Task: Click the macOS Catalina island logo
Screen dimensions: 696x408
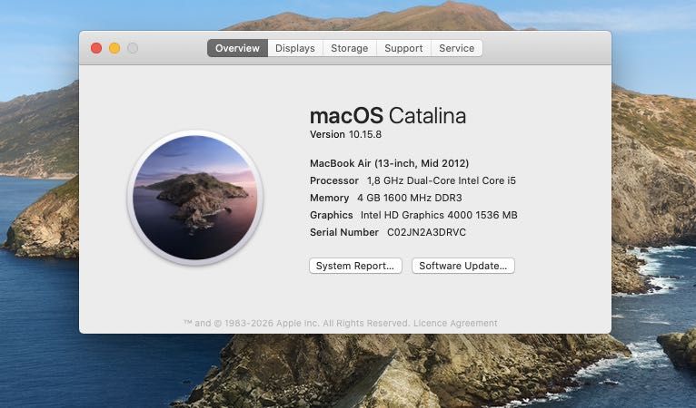Action: click(195, 198)
